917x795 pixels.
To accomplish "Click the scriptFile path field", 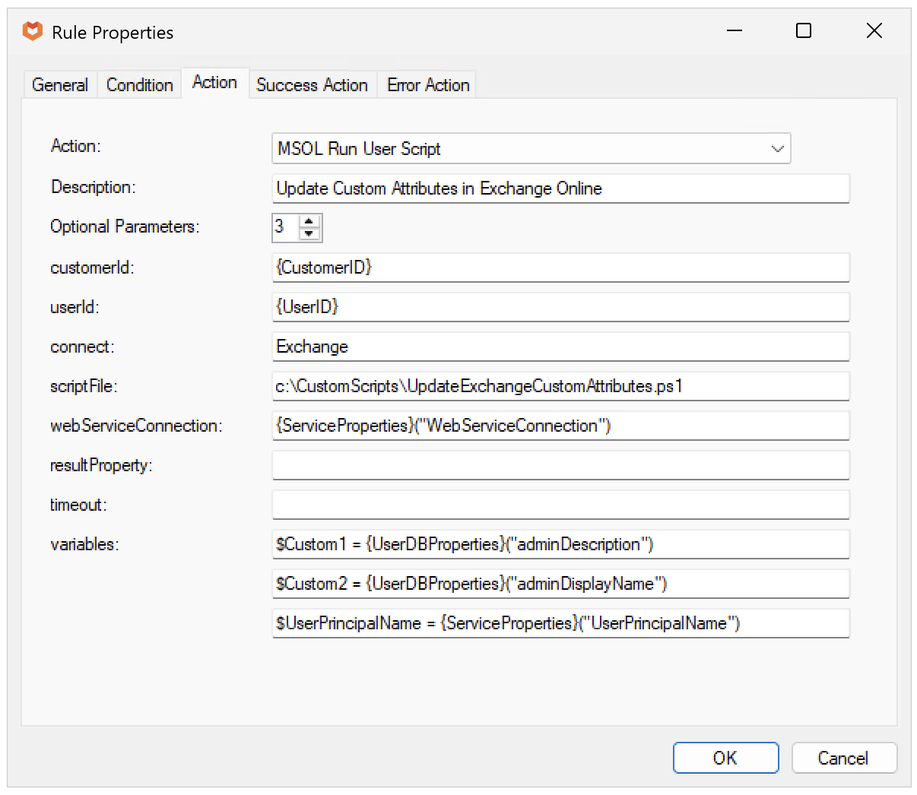I will 560,386.
